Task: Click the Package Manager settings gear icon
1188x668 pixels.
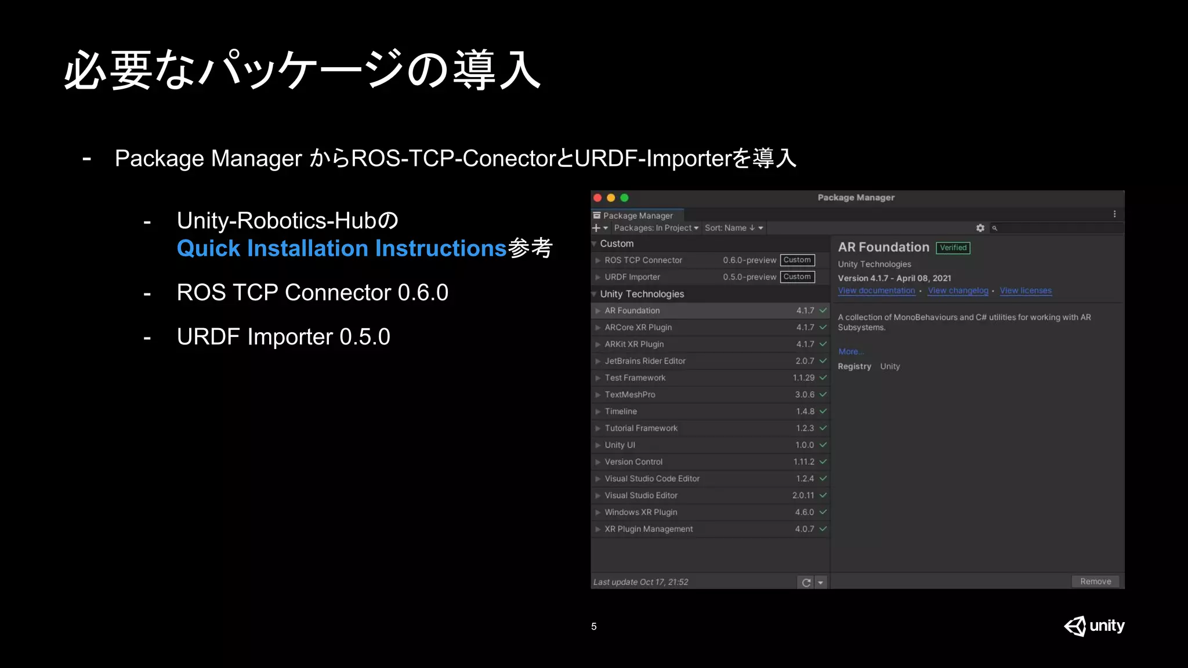Action: [x=980, y=228]
